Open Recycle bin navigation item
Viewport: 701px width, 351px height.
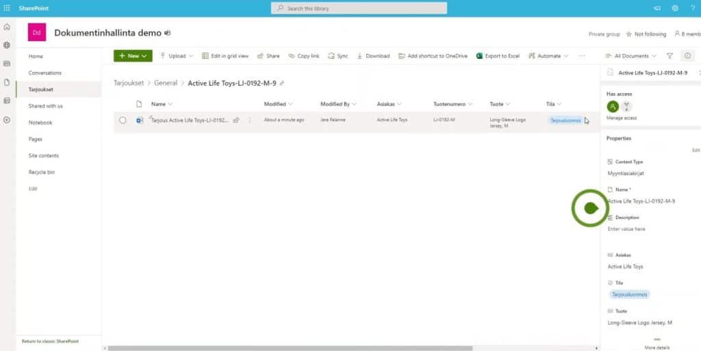tap(42, 172)
